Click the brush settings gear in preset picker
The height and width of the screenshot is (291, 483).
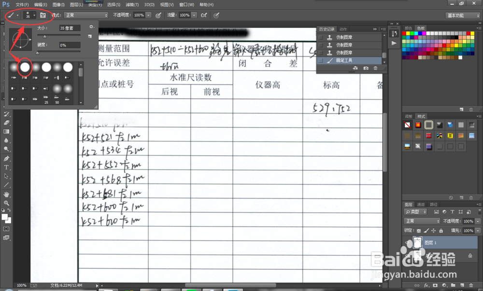(x=91, y=27)
